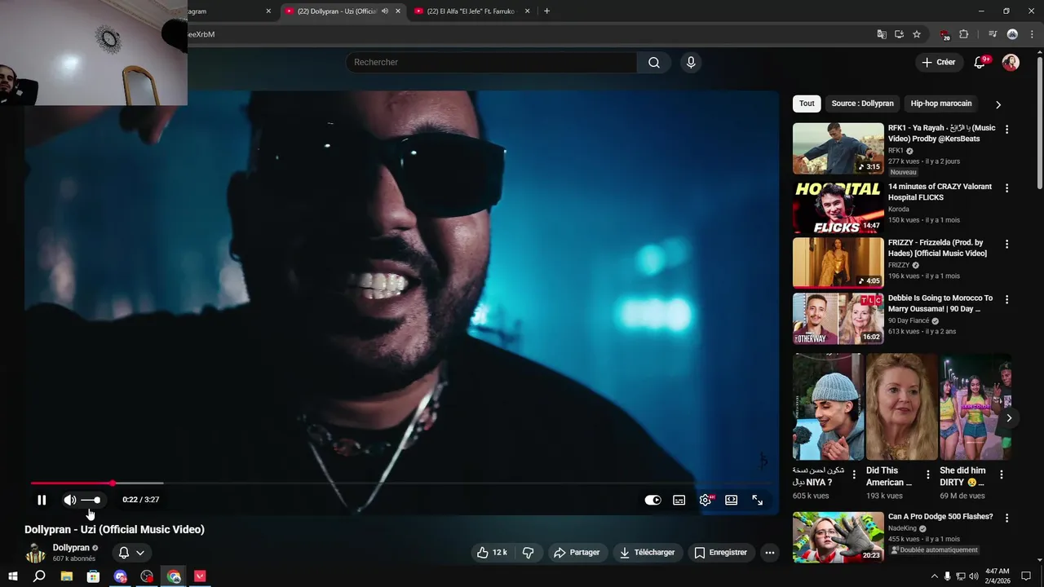
Task: Open Chrome media control icon
Action: (993, 34)
